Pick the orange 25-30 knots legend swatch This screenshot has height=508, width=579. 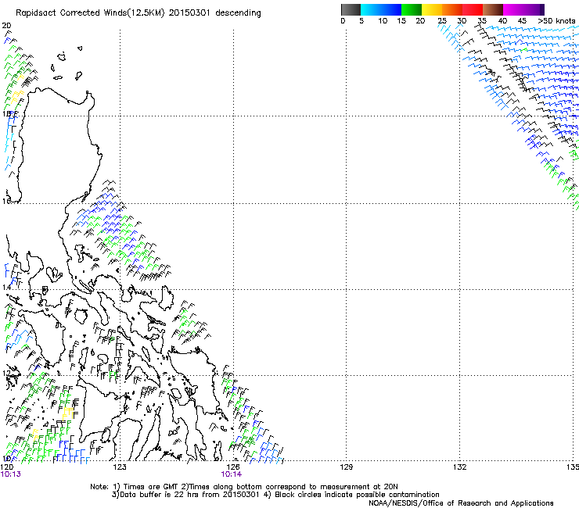(x=452, y=9)
